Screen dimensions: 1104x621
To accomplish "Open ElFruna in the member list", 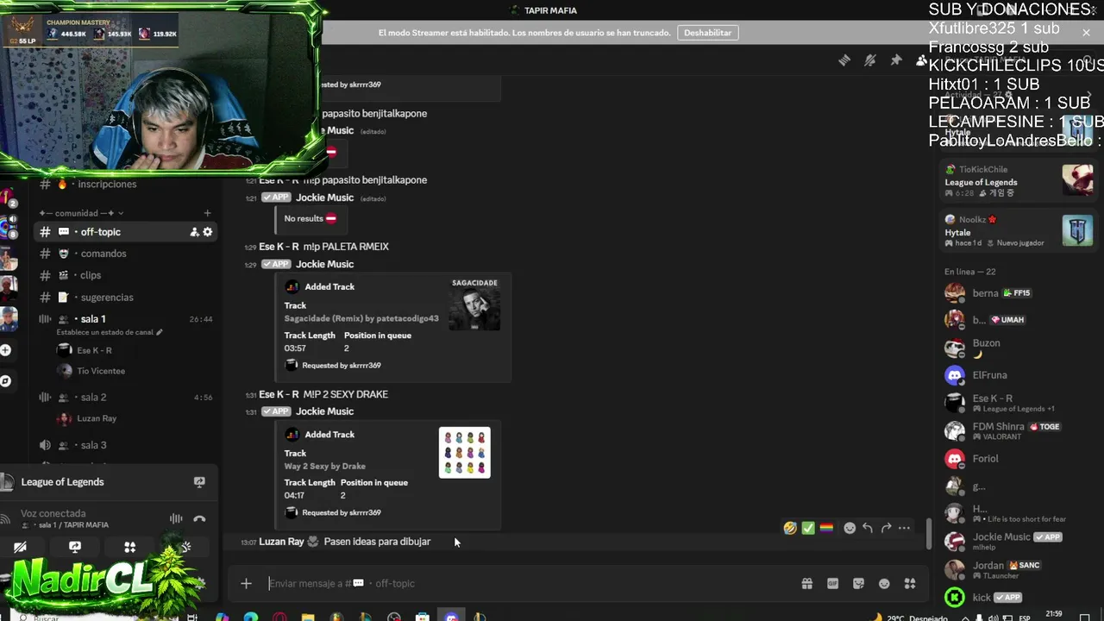I will tap(1016, 375).
